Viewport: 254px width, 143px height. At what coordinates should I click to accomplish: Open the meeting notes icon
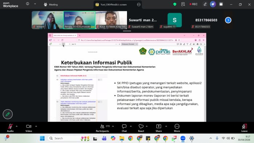[x=183, y=4]
